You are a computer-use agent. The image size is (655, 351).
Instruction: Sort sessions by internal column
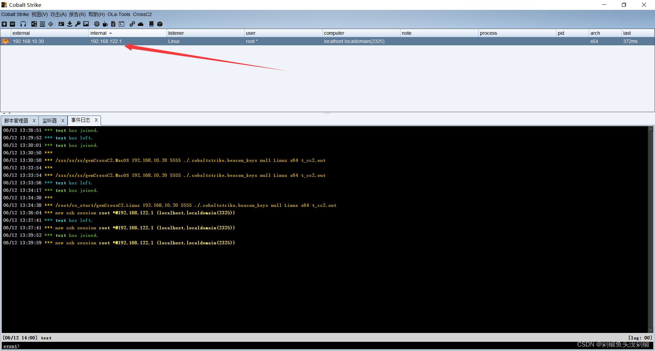pyautogui.click(x=128, y=33)
